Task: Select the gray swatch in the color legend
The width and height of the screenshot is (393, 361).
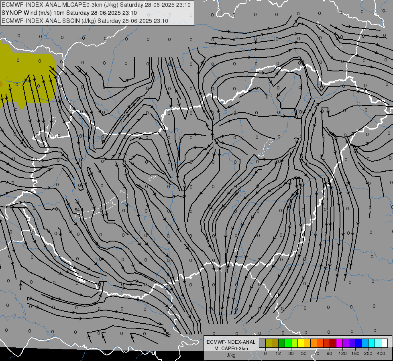Action: (262, 343)
